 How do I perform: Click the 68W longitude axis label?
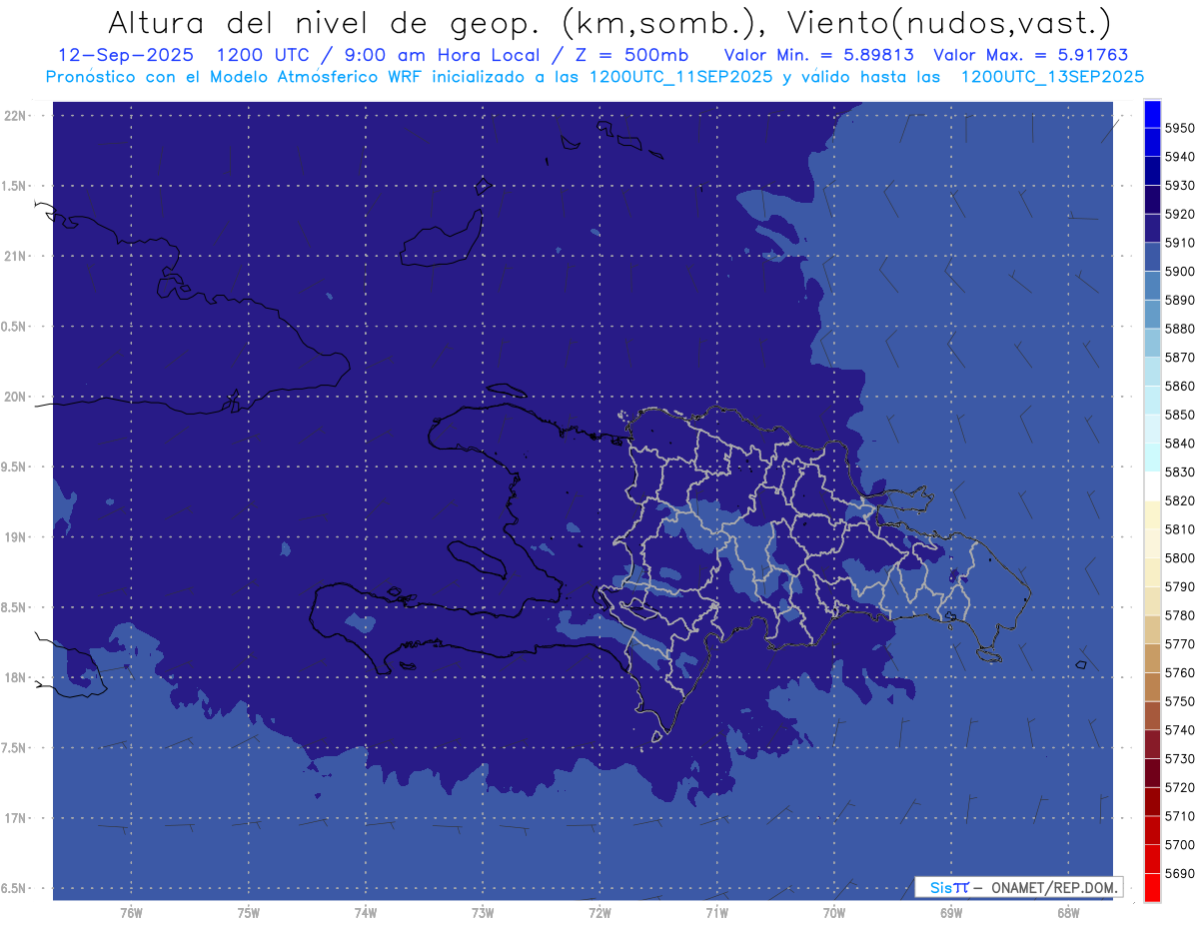[x=1067, y=912]
